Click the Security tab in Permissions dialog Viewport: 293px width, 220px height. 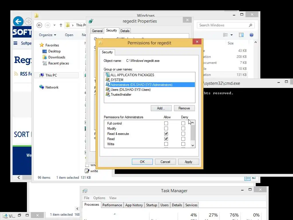tap(107, 52)
